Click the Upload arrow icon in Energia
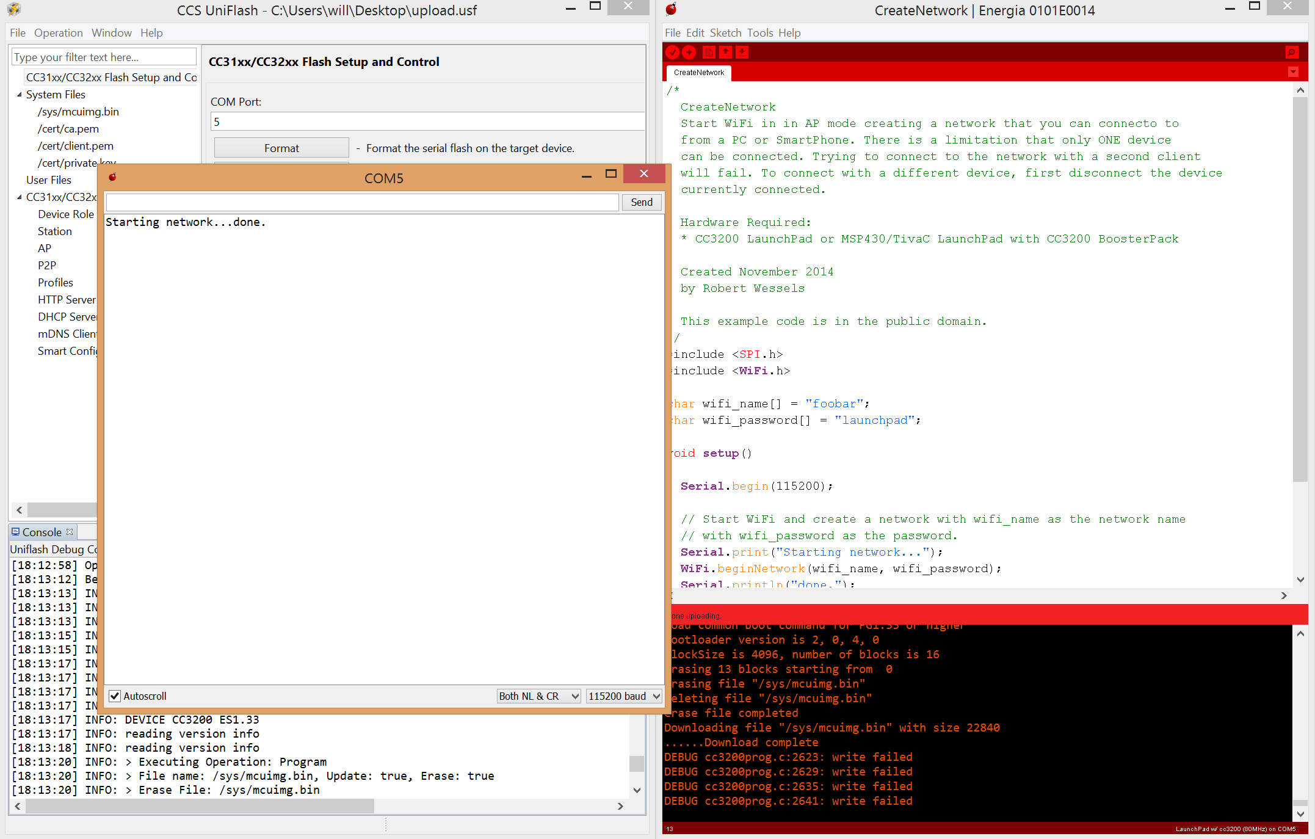Image resolution: width=1315 pixels, height=839 pixels. point(689,53)
